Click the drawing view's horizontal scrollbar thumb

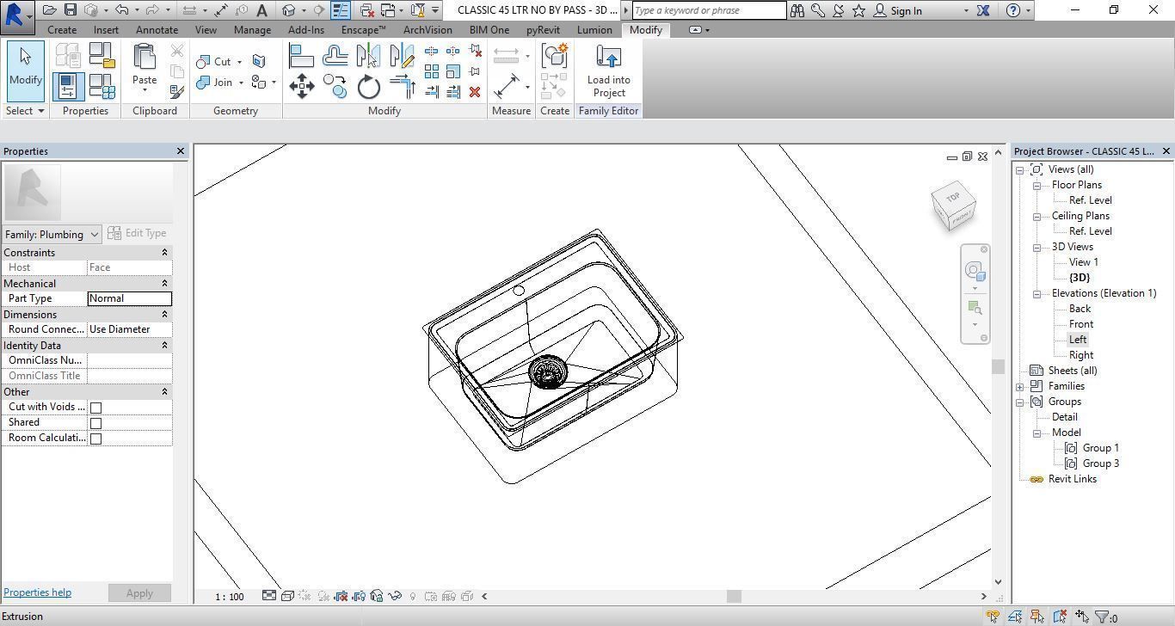[x=734, y=596]
